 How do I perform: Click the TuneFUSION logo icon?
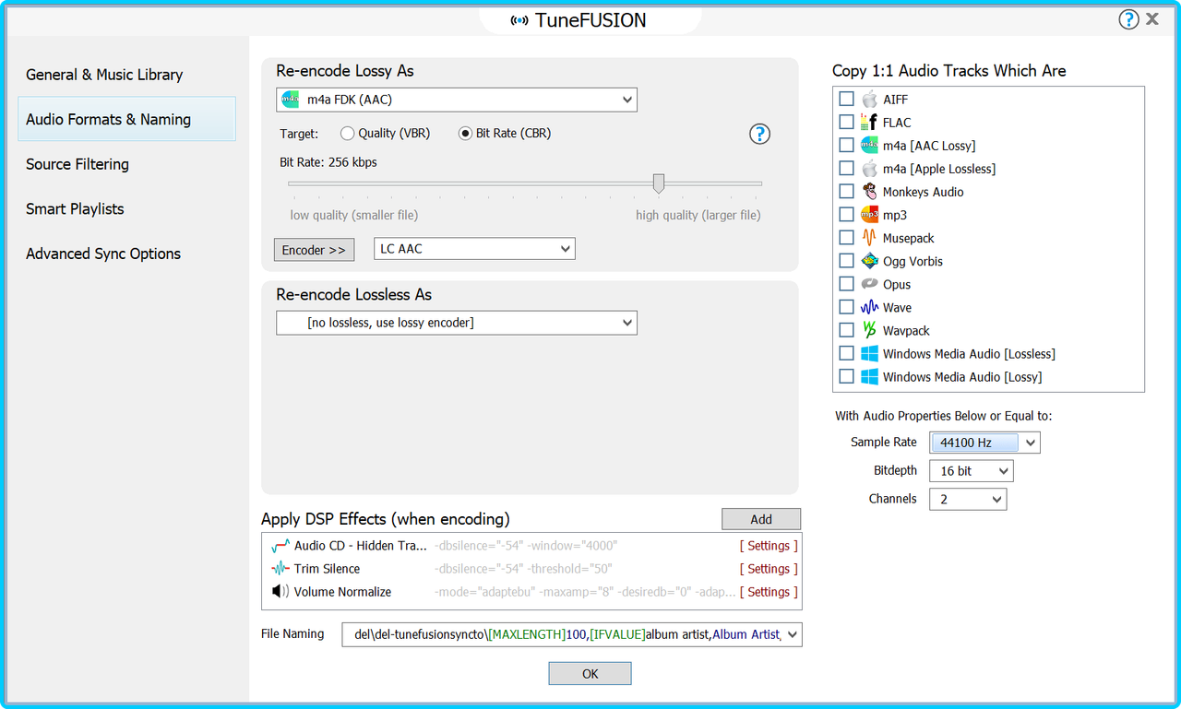click(x=519, y=20)
